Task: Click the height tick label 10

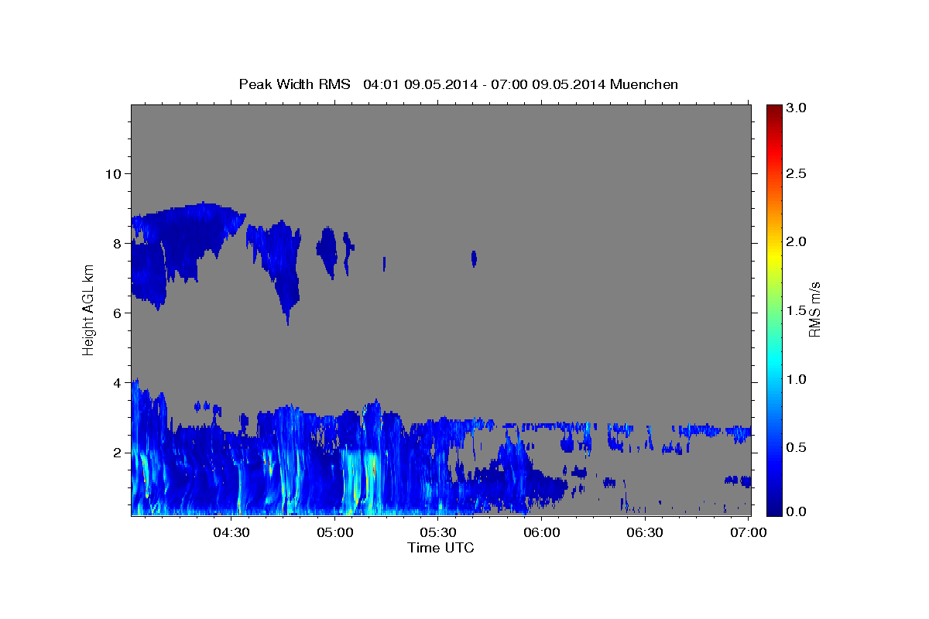Action: 113,173
